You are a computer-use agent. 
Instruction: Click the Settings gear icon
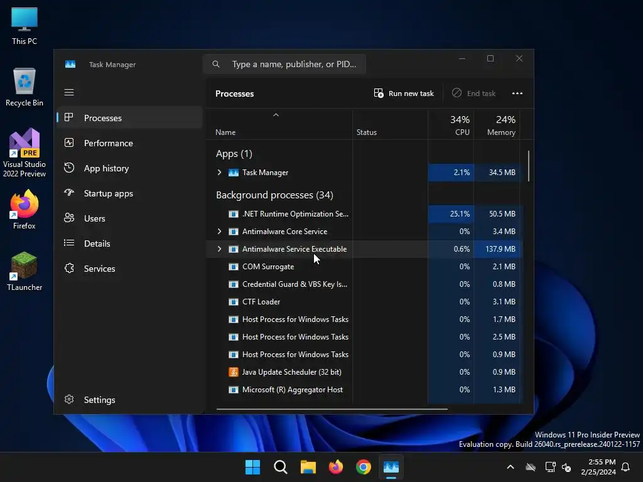69,399
